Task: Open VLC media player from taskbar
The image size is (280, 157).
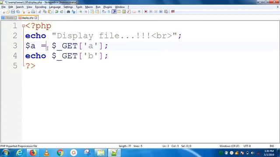Action: click(x=46, y=153)
